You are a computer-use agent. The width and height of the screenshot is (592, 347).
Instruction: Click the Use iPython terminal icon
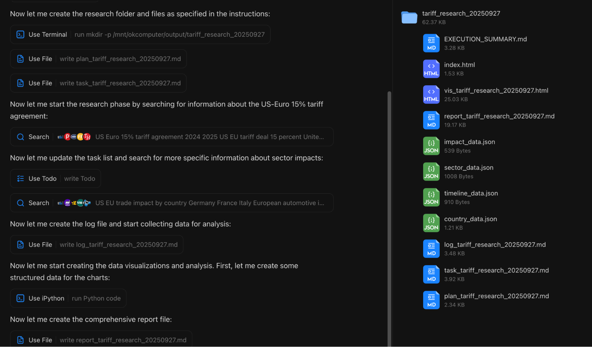[x=20, y=298]
